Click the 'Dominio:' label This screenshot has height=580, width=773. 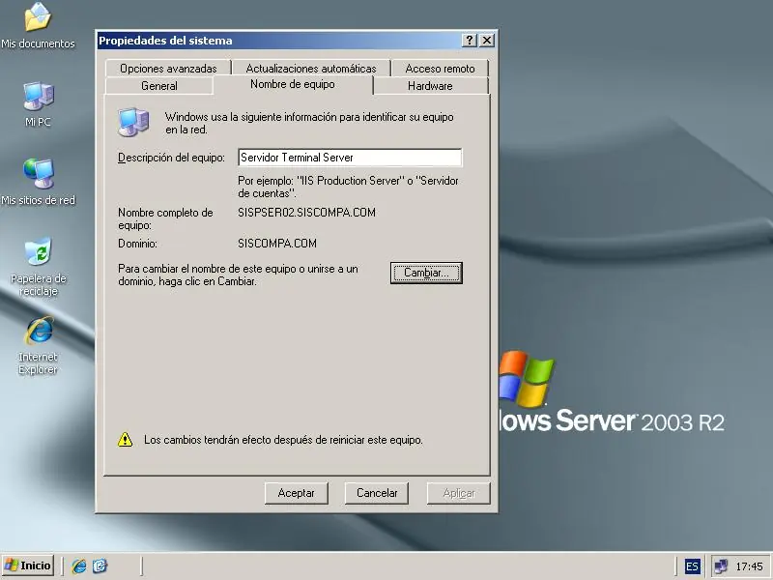coord(137,244)
